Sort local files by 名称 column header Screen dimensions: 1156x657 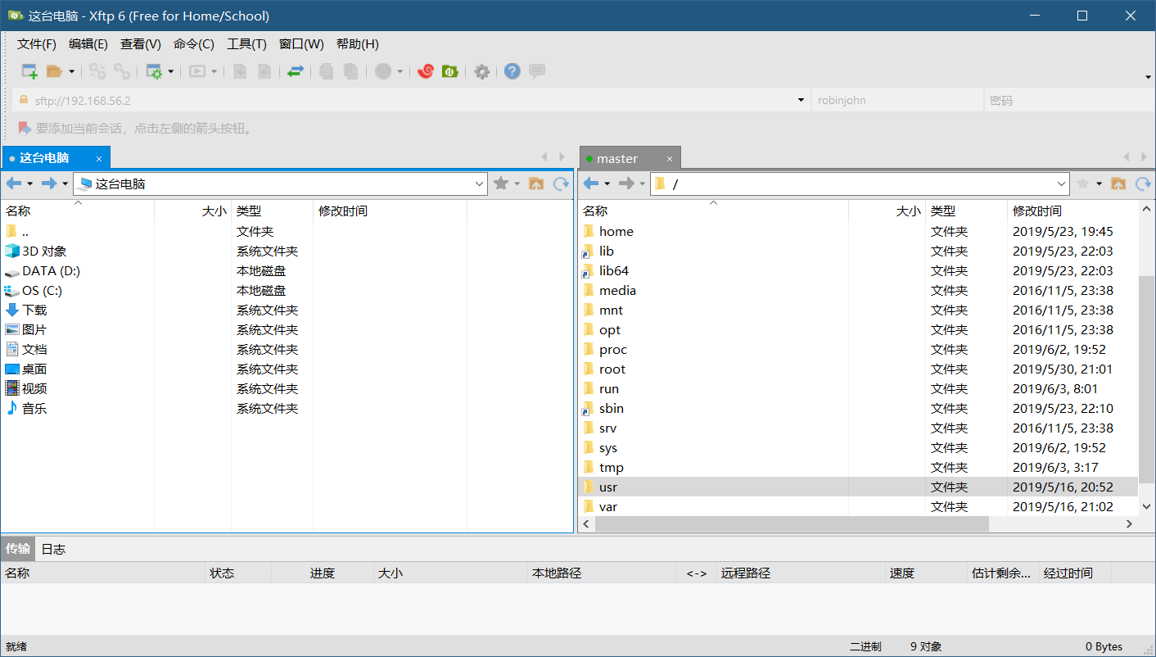(x=78, y=211)
